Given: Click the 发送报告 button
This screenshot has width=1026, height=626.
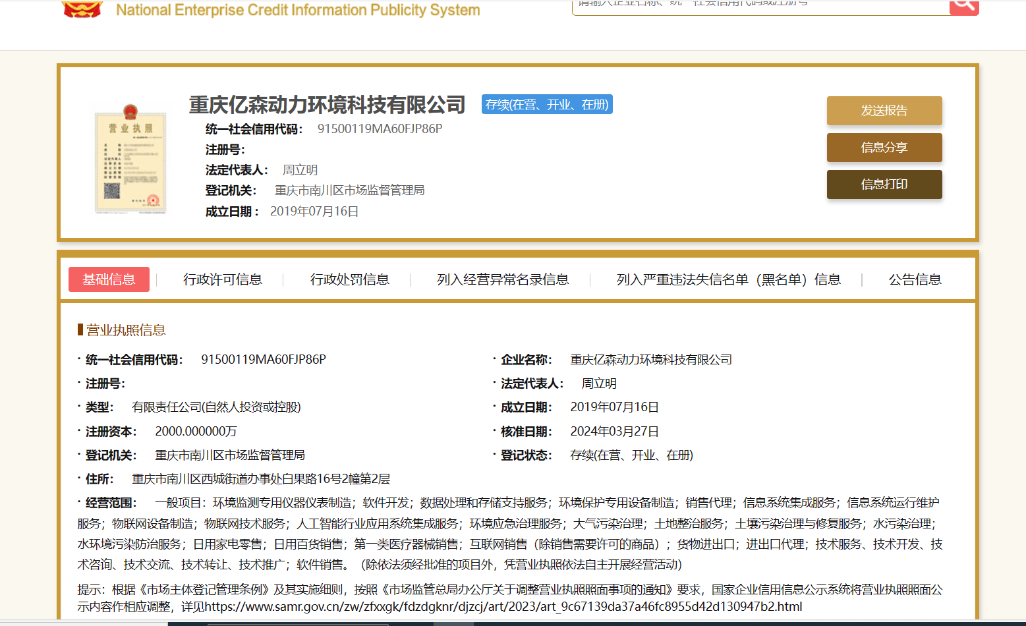Looking at the screenshot, I should click(x=884, y=111).
